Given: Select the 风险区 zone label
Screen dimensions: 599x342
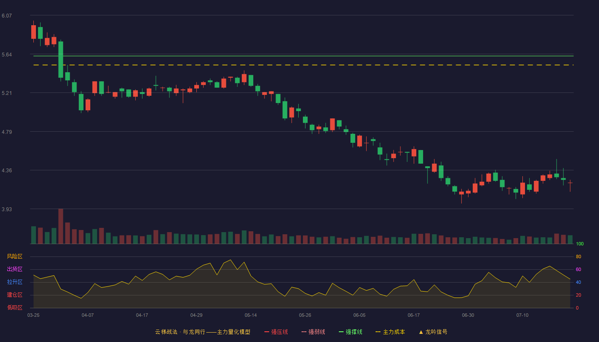Looking at the screenshot, I should tap(15, 256).
